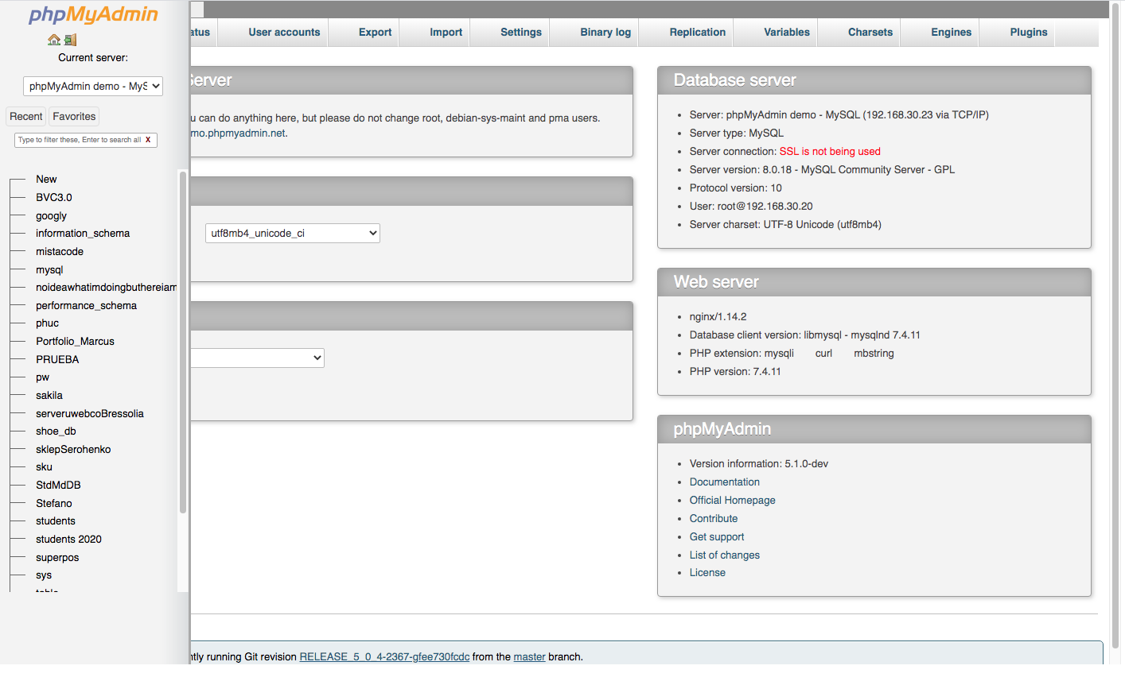This screenshot has width=1125, height=685.
Task: Click the Home icon under the logo
Action: pyautogui.click(x=54, y=40)
